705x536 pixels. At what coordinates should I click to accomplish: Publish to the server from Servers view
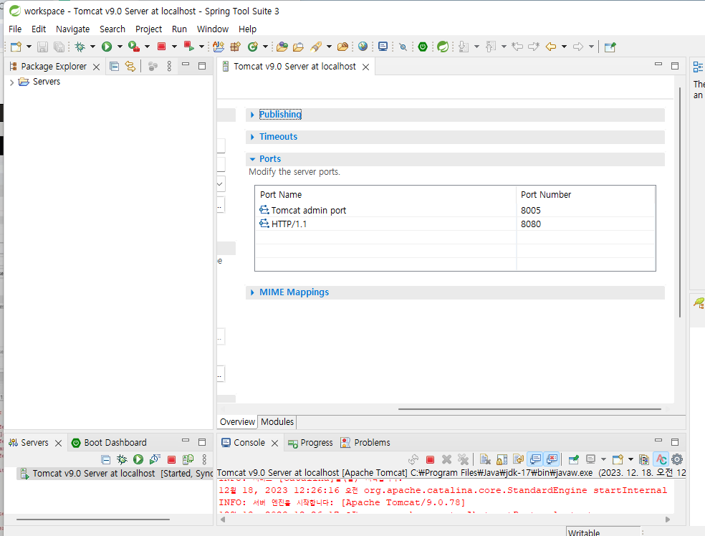[188, 459]
